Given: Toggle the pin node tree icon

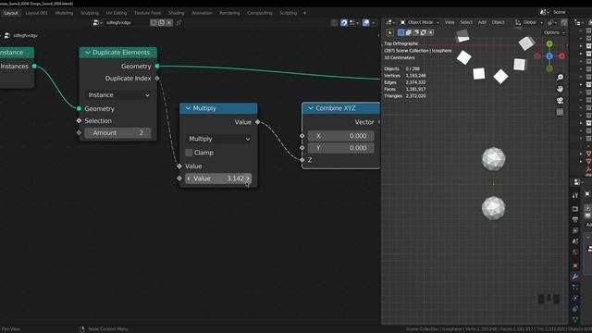Looking at the screenshot, I should (179, 22).
